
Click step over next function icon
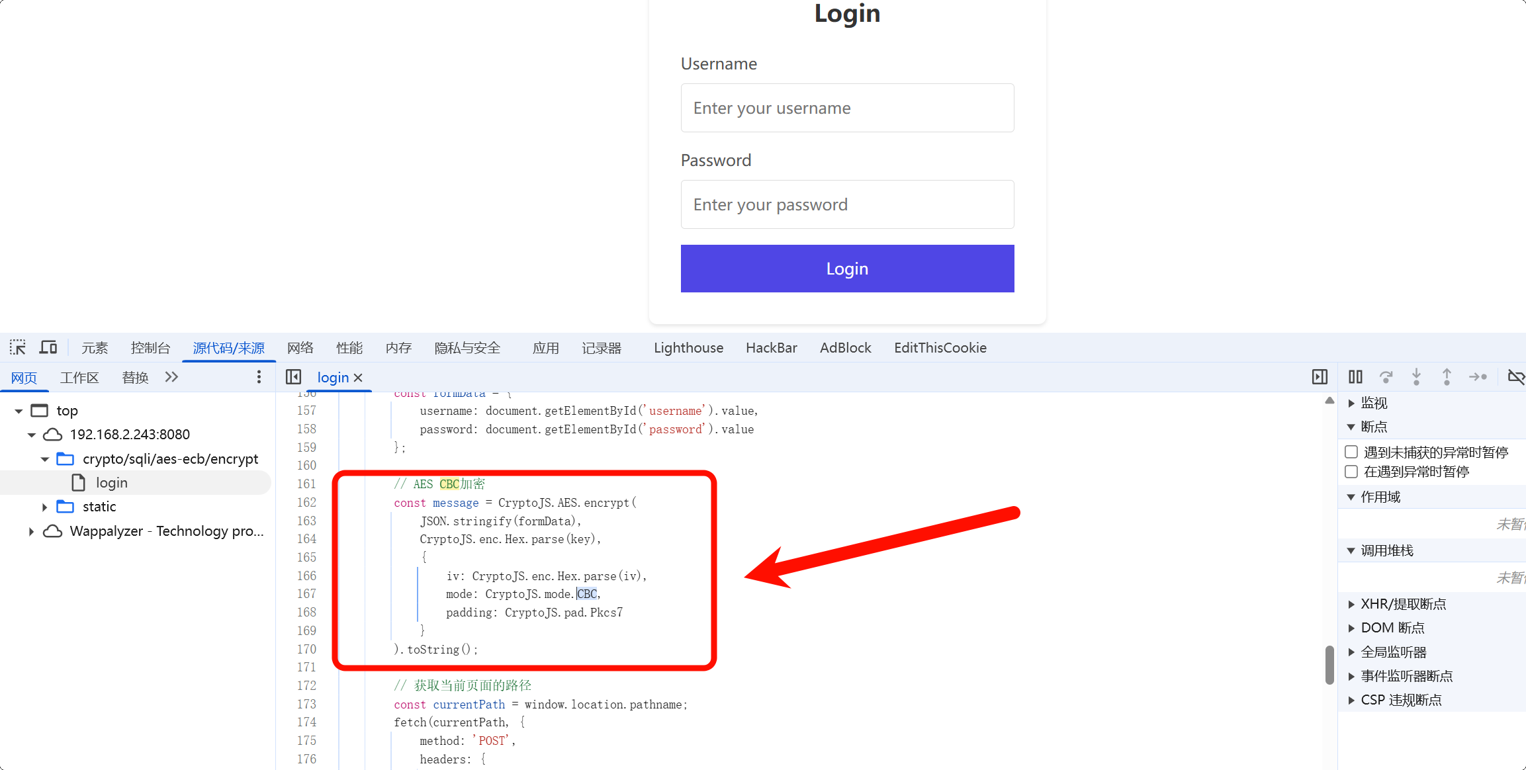tap(1386, 377)
